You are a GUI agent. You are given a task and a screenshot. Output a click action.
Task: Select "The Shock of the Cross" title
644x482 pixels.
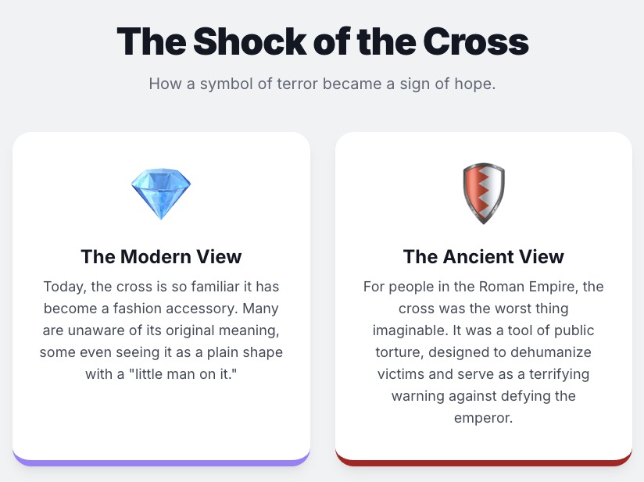pyautogui.click(x=322, y=41)
